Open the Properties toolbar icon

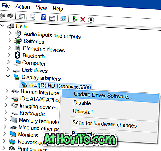[33, 17]
